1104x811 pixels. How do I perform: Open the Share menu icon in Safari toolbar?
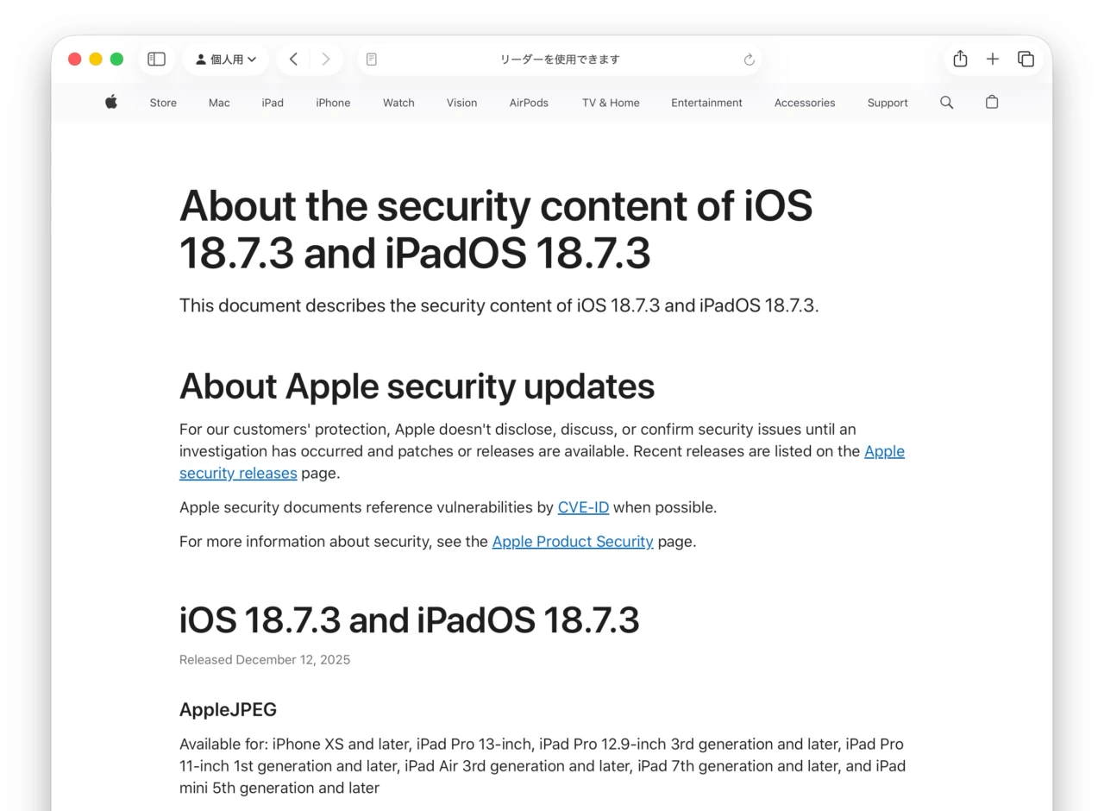[x=959, y=59]
